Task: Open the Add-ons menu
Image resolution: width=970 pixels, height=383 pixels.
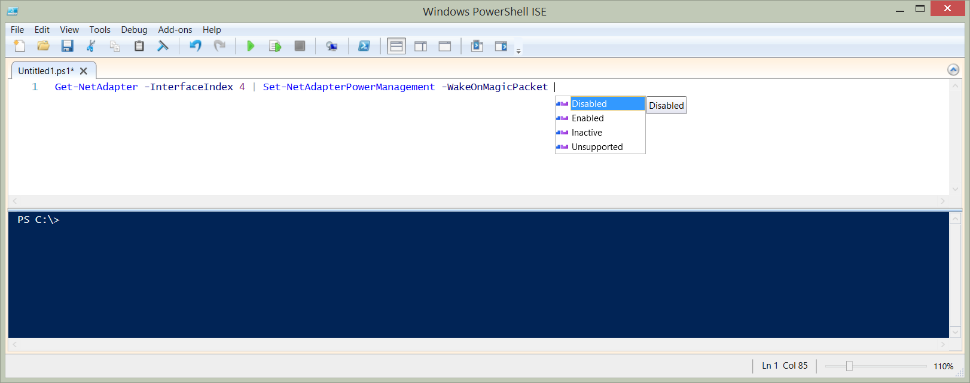Action: pyautogui.click(x=175, y=30)
